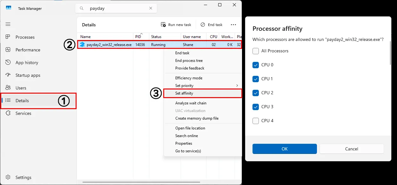Open the three-dot more options menu
The width and height of the screenshot is (397, 185).
click(x=233, y=25)
